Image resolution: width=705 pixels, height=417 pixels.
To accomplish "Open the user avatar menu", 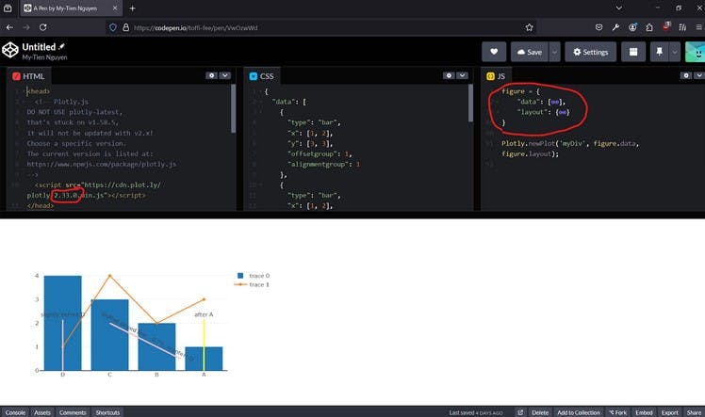I will coord(696,52).
